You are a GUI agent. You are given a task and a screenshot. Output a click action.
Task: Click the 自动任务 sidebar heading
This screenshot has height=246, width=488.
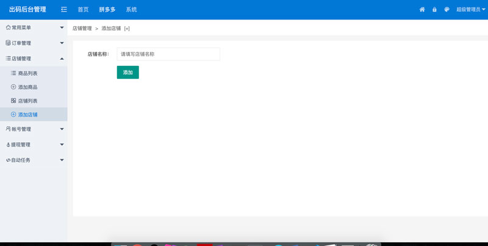[x=21, y=160]
